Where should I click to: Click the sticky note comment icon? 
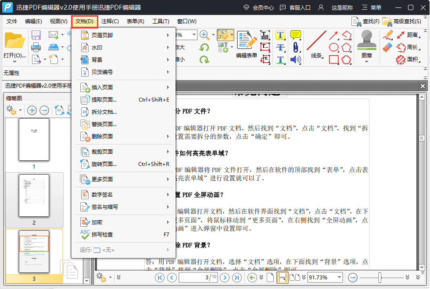click(x=296, y=35)
